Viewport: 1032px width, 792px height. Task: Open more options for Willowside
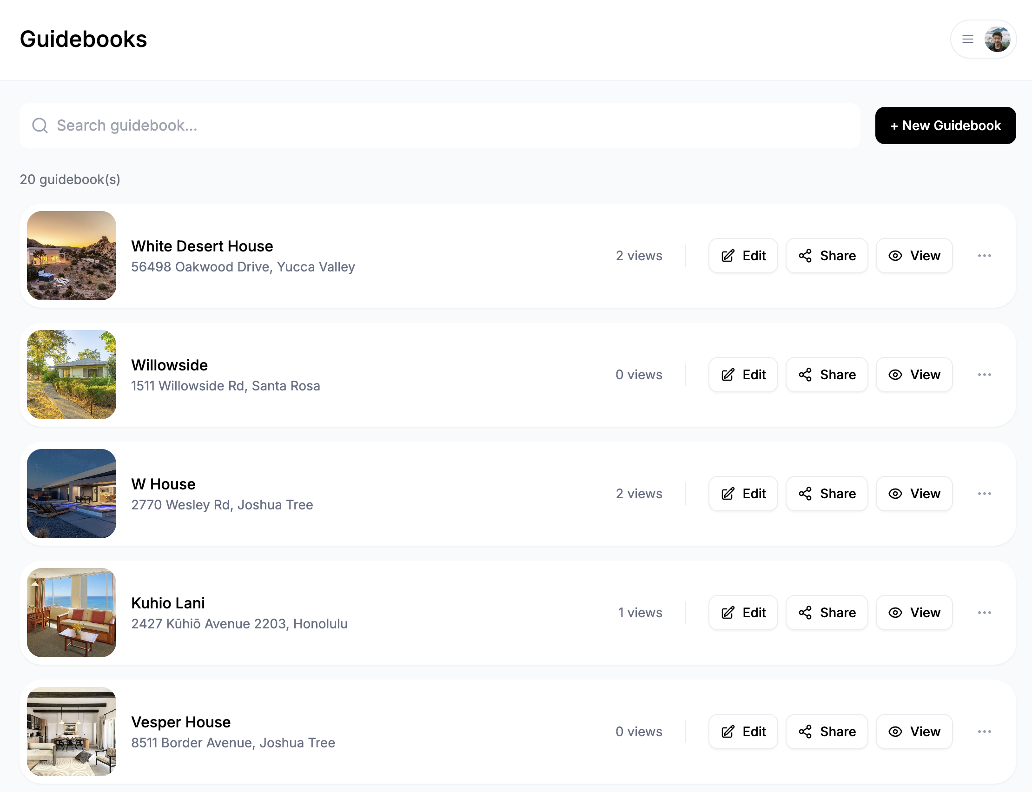tap(984, 375)
